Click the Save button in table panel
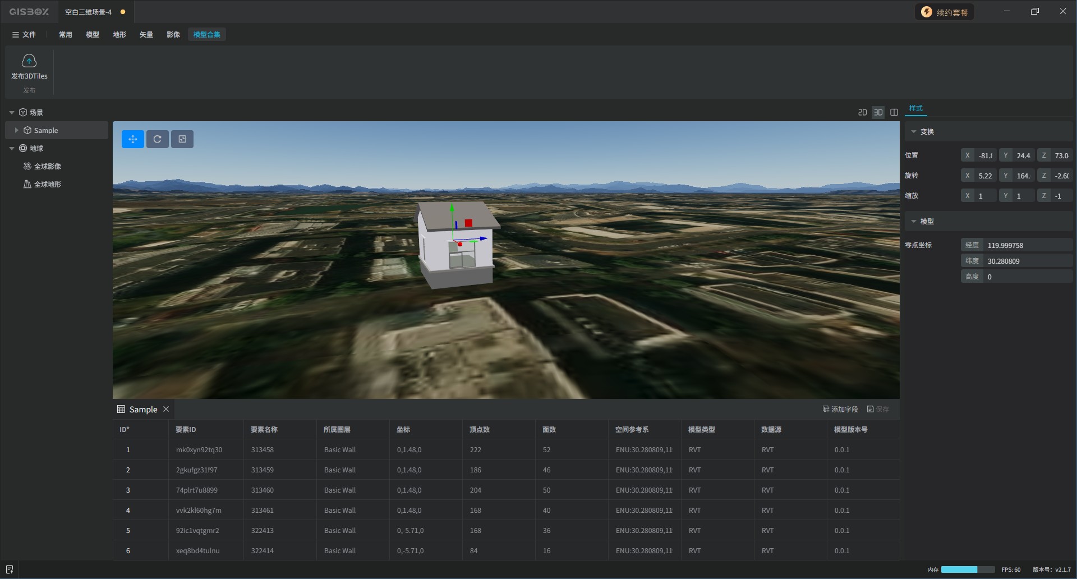 878,409
